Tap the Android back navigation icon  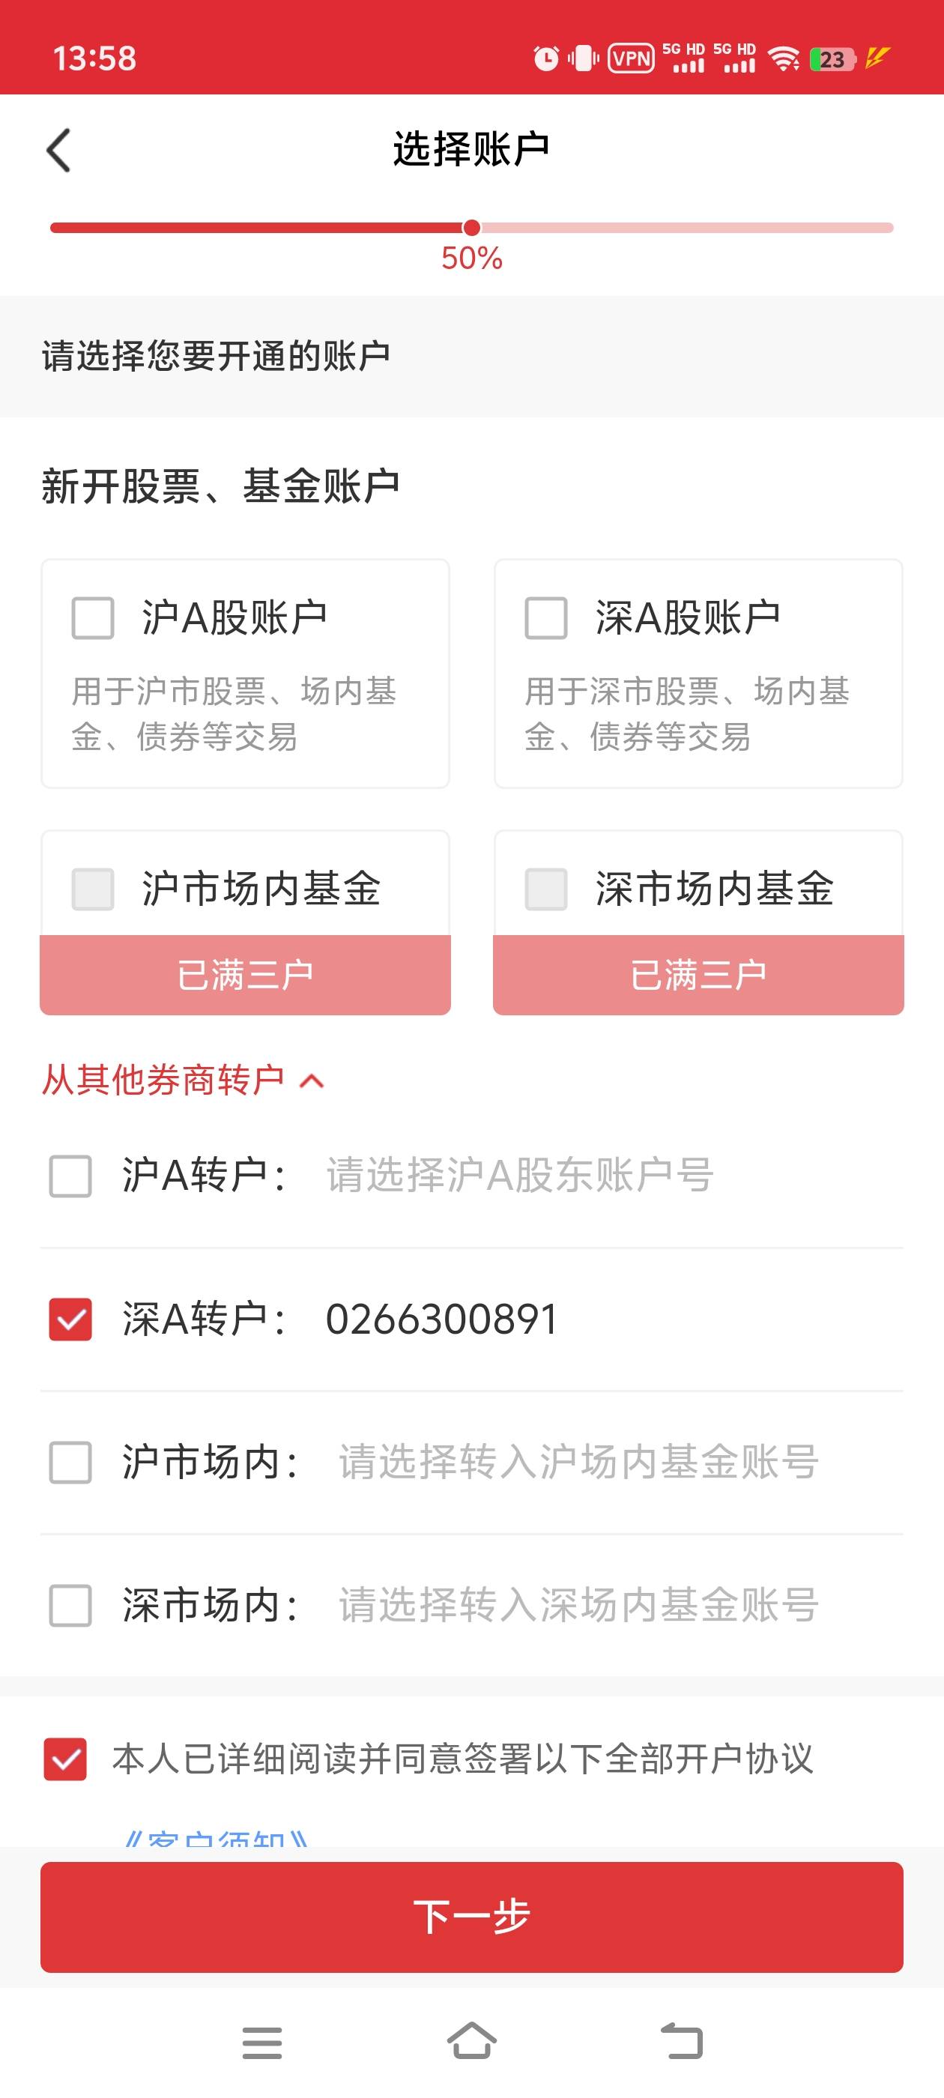[x=681, y=2041]
